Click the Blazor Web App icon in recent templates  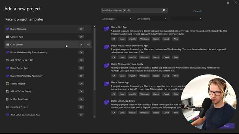coord(7,29)
